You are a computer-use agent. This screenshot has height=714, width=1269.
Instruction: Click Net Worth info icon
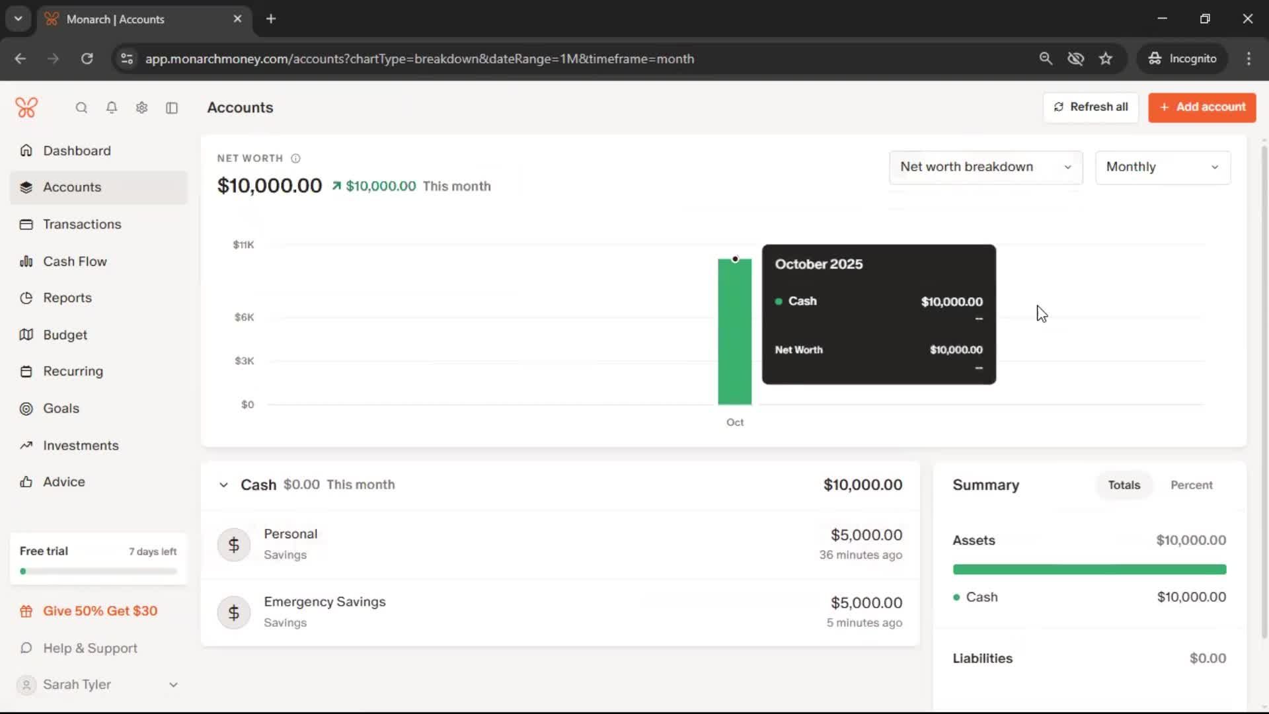(295, 159)
